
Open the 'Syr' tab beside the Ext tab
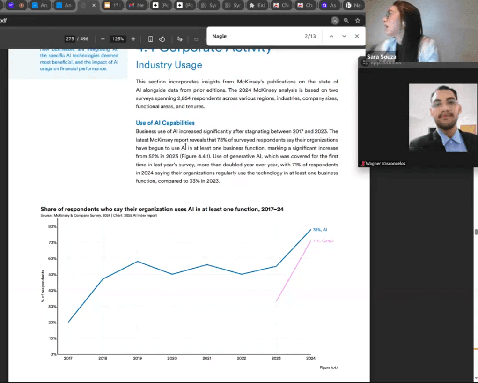coord(233,5)
